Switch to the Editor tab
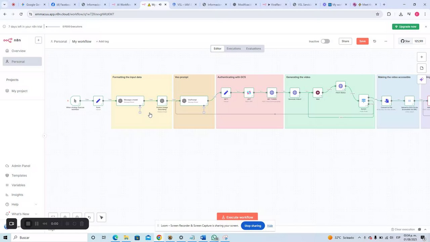The height and width of the screenshot is (242, 430). click(x=218, y=49)
